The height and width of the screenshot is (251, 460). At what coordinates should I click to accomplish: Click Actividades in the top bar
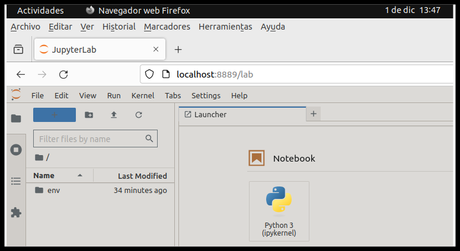click(40, 11)
